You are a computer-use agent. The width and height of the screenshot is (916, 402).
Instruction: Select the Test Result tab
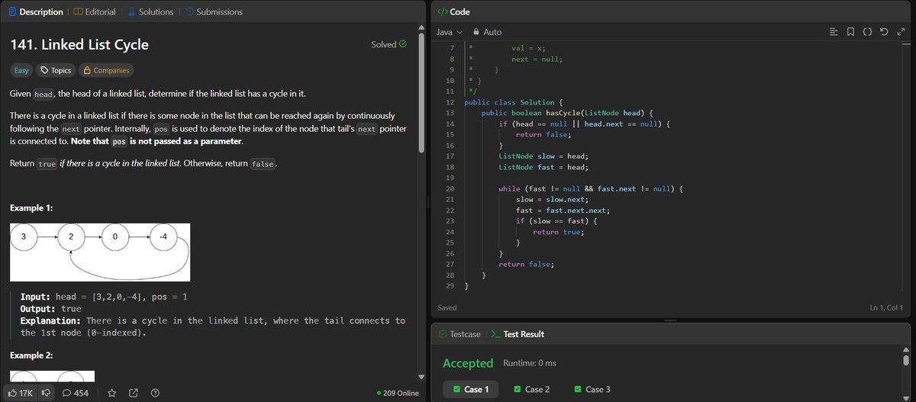(518, 334)
